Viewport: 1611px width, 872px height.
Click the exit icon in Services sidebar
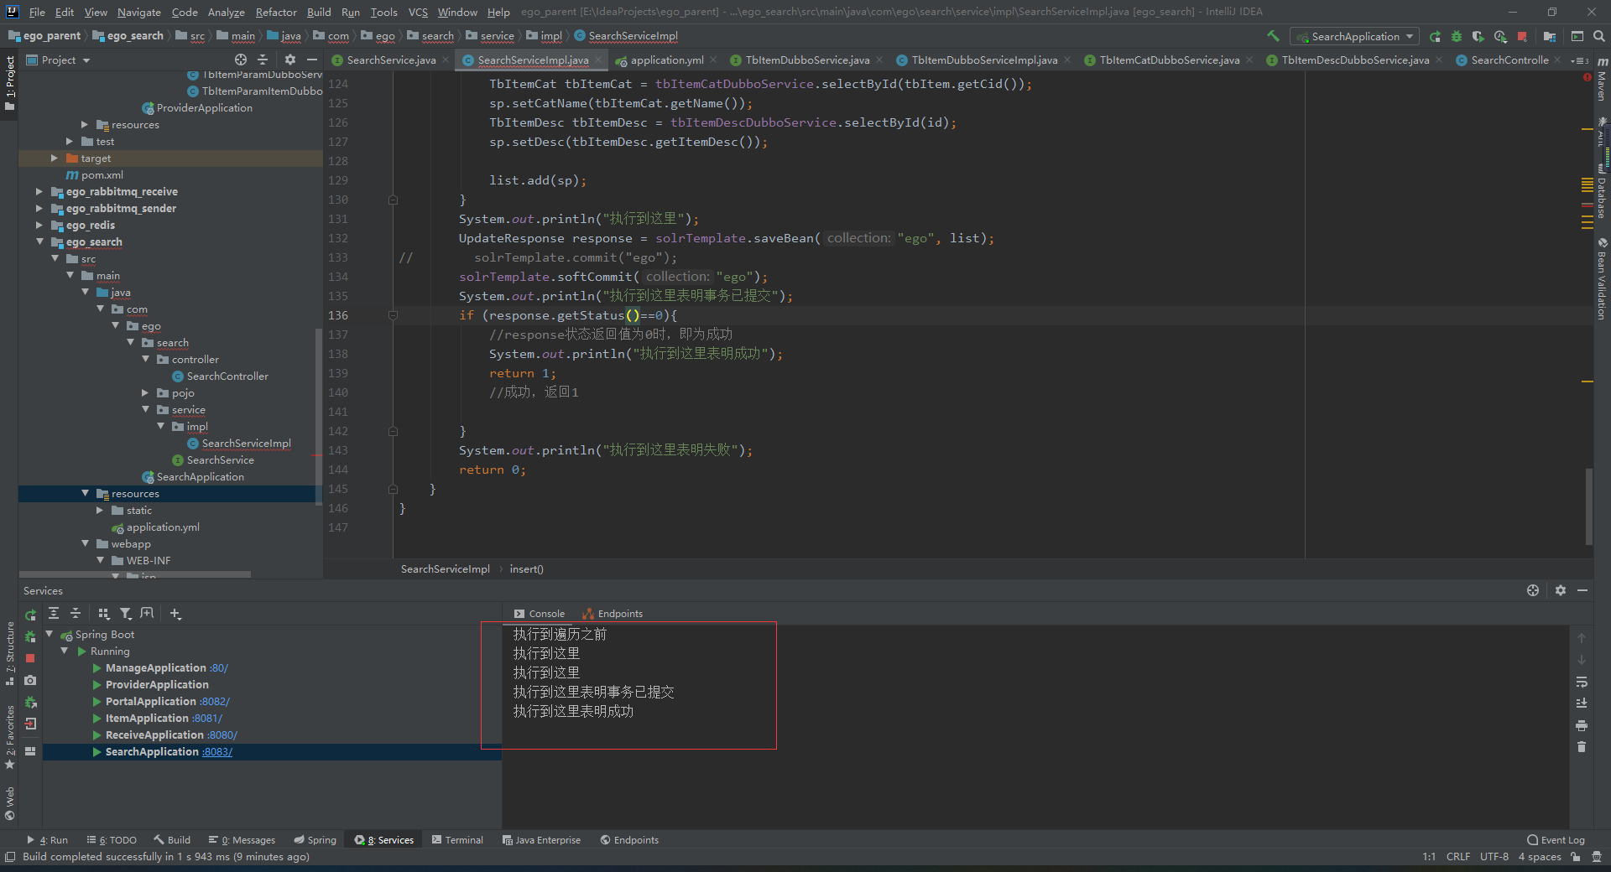pos(30,724)
